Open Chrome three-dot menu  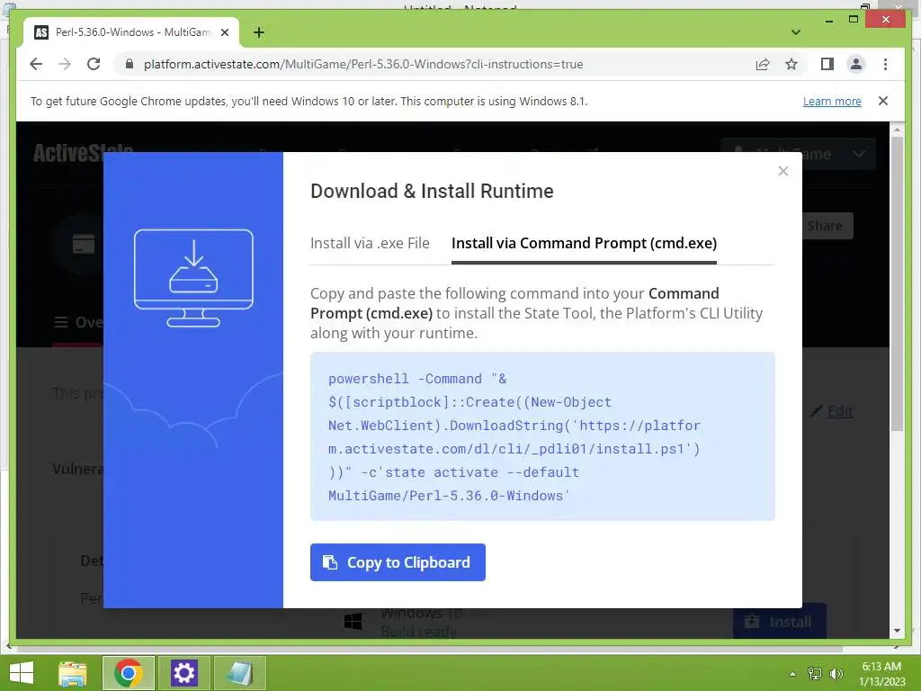pos(885,64)
